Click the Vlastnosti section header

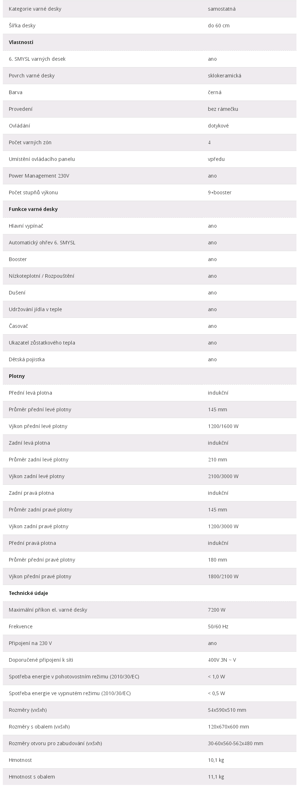(x=21, y=42)
